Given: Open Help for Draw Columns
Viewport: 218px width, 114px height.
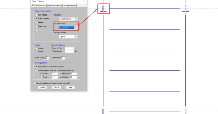Looking at the screenshot, I should point(70,87).
